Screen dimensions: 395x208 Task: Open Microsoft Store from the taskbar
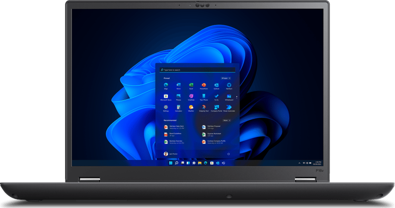212,163
